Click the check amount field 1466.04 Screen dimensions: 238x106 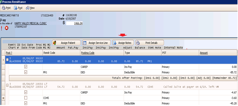pyautogui.click(x=74, y=23)
